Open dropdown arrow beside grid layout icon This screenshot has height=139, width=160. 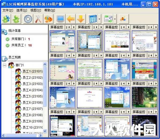pos(99,19)
